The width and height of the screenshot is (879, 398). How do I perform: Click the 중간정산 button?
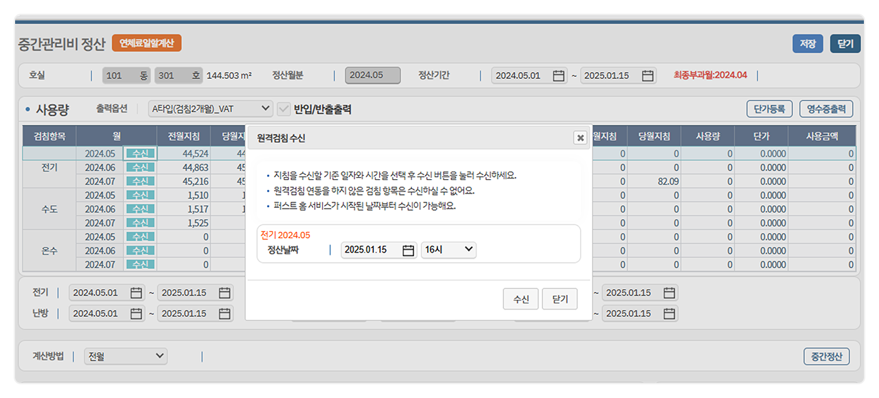(x=826, y=356)
